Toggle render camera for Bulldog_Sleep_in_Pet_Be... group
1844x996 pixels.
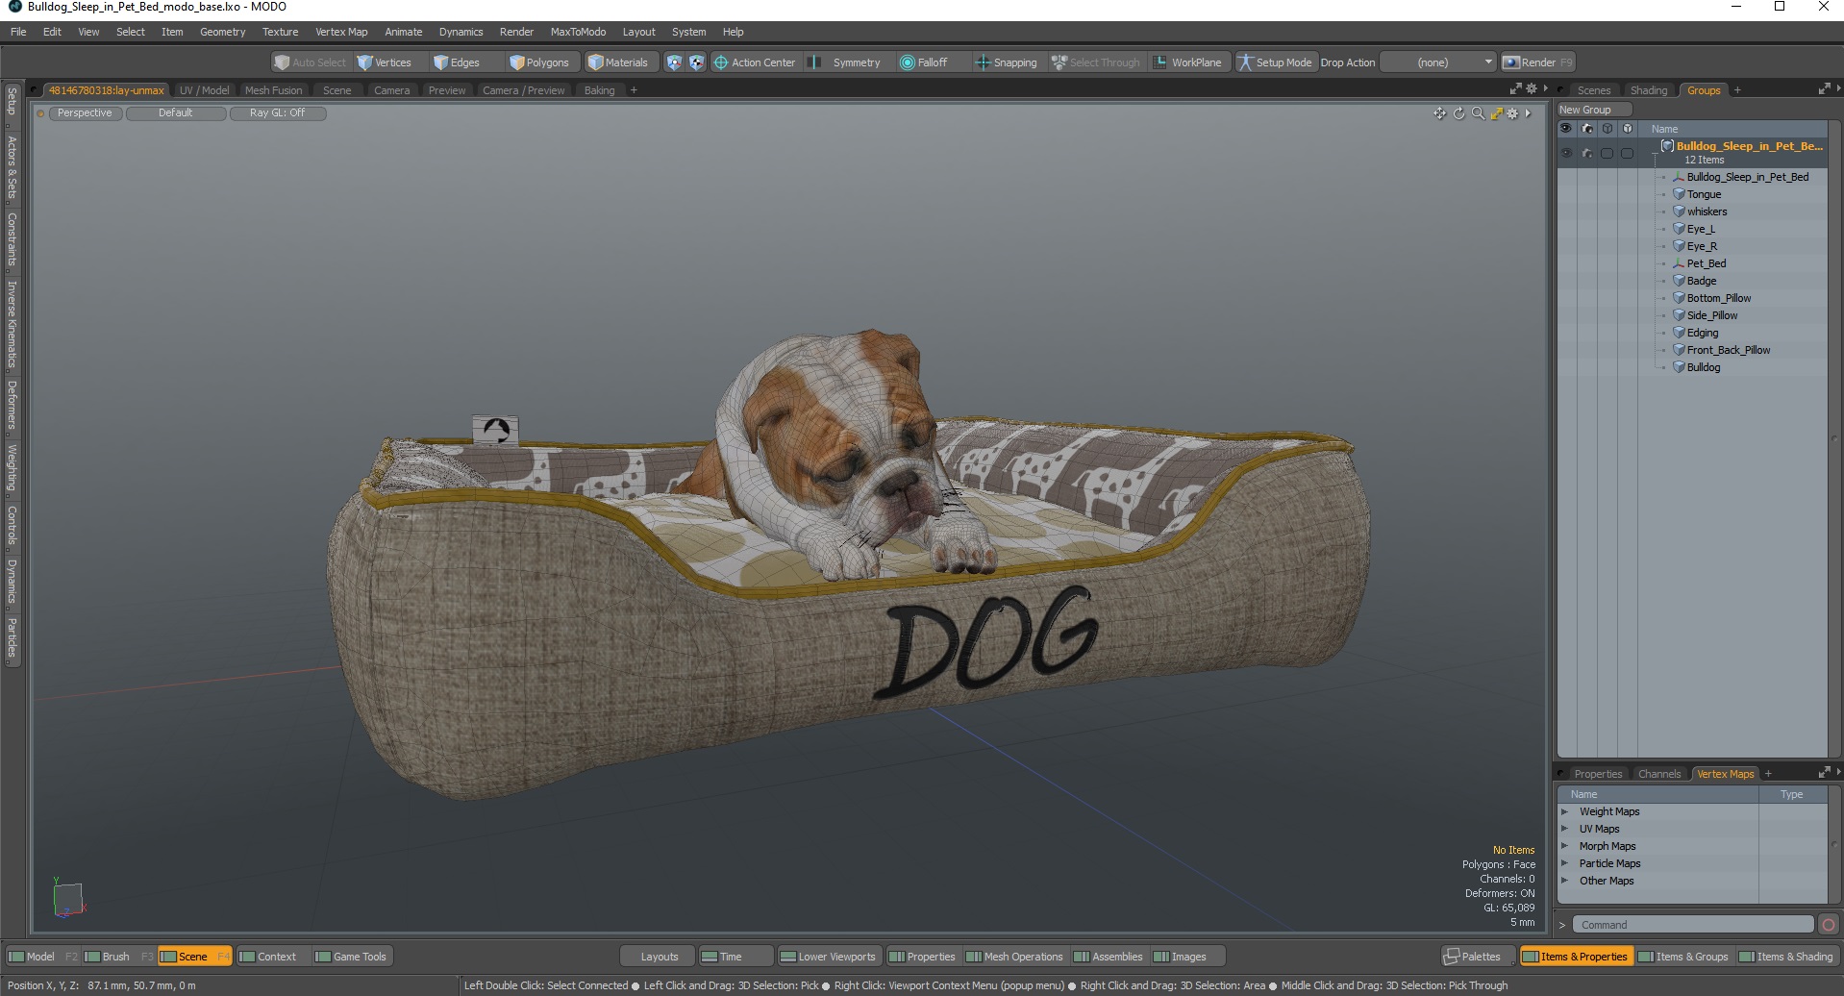click(x=1586, y=153)
